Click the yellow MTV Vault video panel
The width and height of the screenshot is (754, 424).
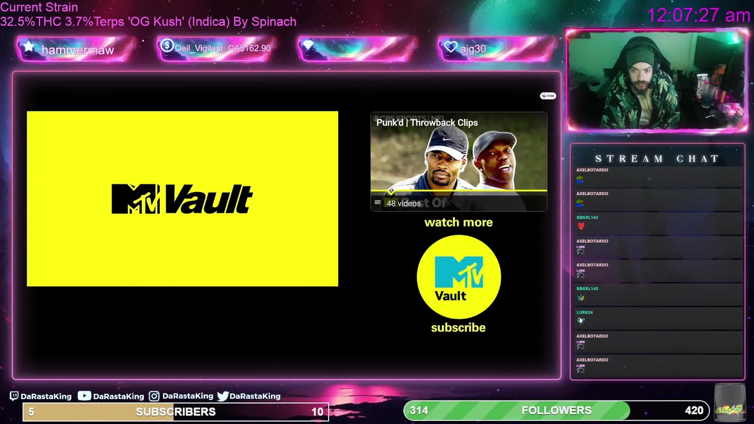pos(182,198)
